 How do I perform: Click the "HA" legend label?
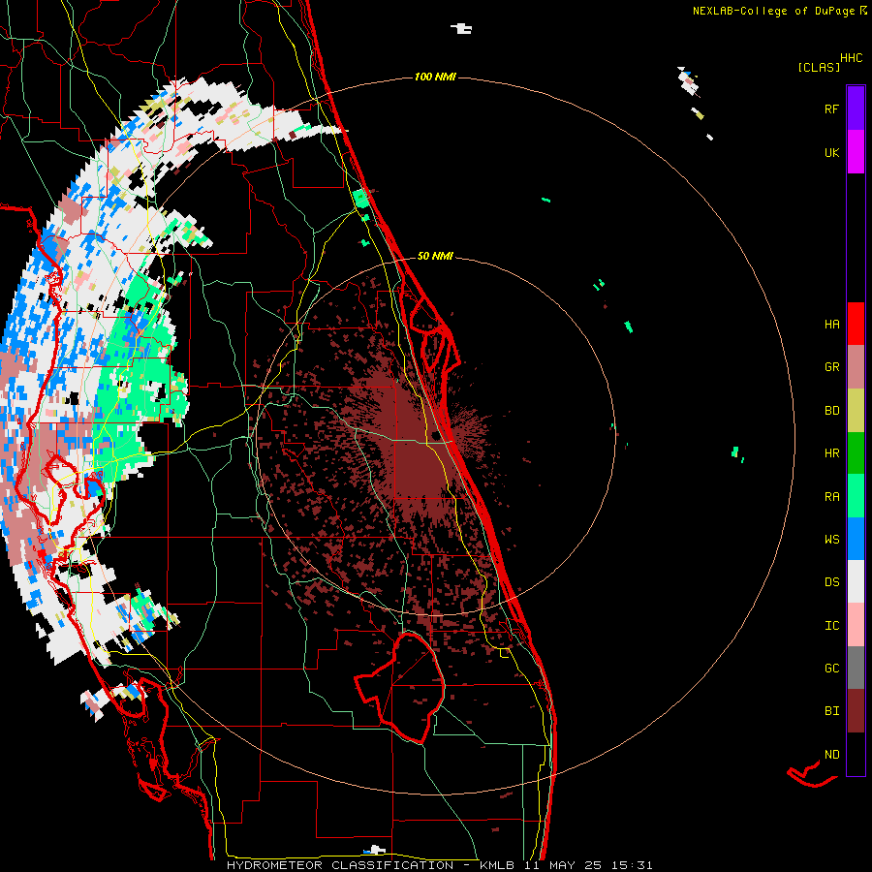coord(831,325)
